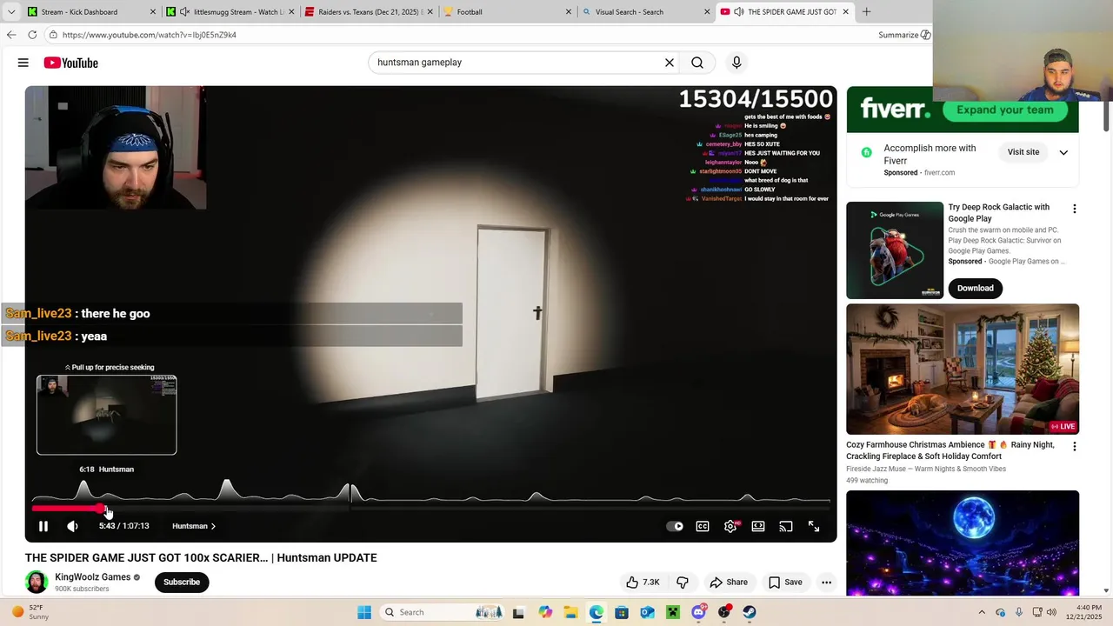The image size is (1113, 626).
Task: Click taskbar Search box
Action: [x=443, y=612]
